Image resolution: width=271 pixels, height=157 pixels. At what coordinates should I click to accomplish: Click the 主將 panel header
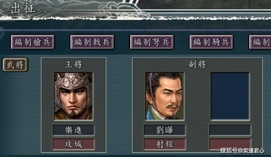[x=74, y=64]
